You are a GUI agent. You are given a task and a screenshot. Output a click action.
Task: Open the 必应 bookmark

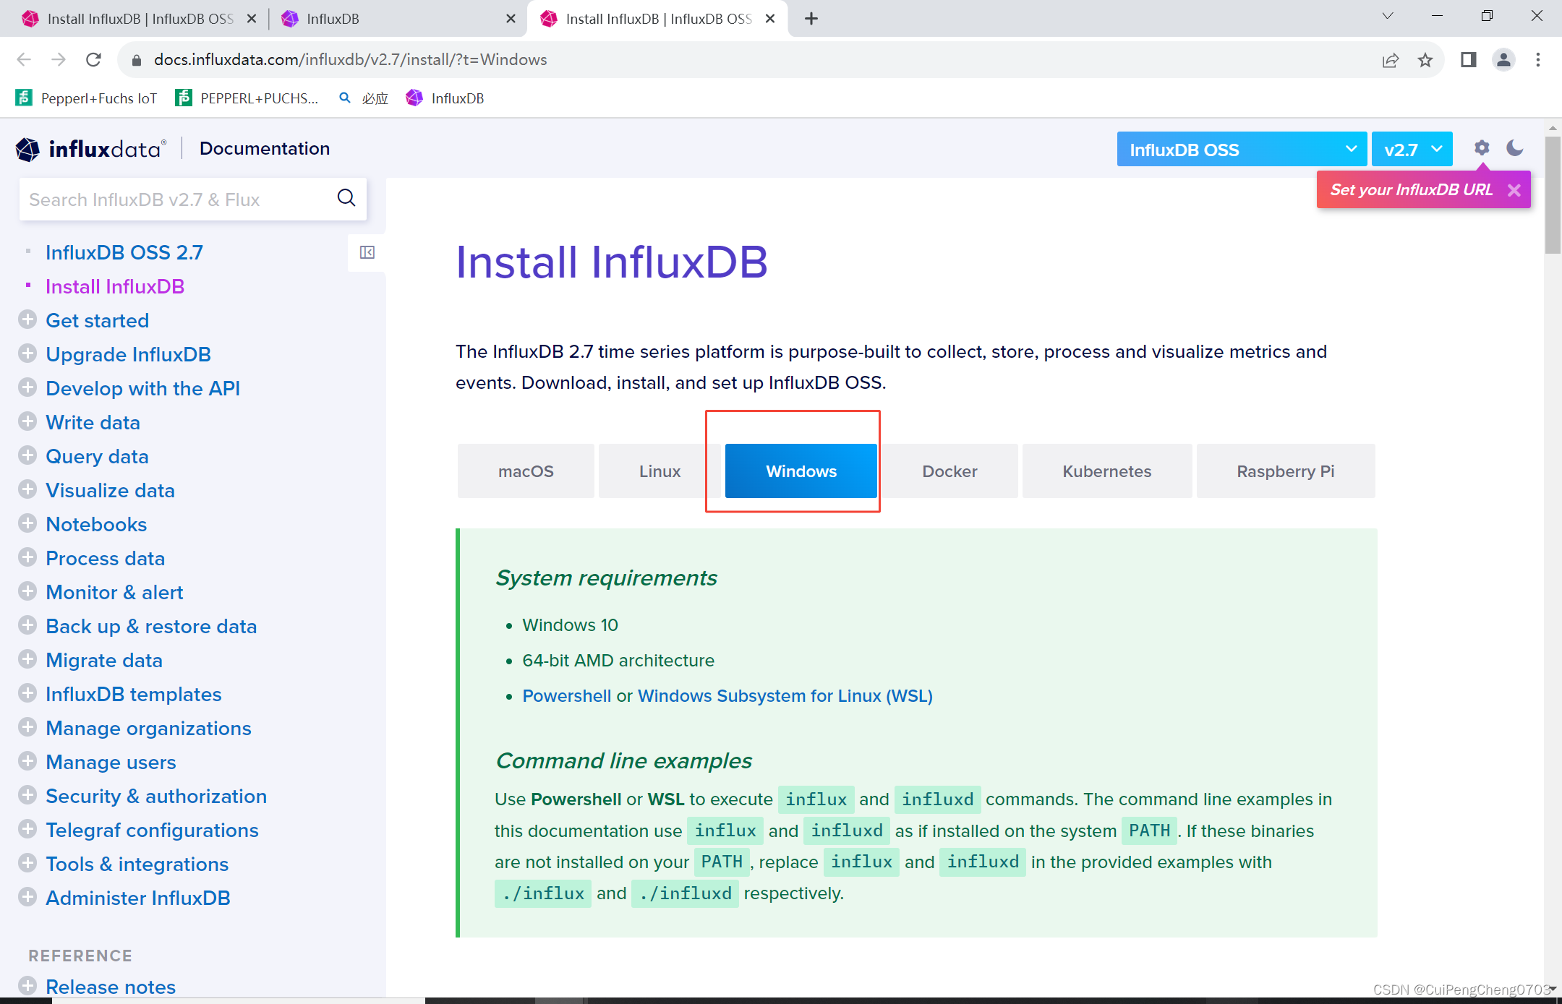364,98
